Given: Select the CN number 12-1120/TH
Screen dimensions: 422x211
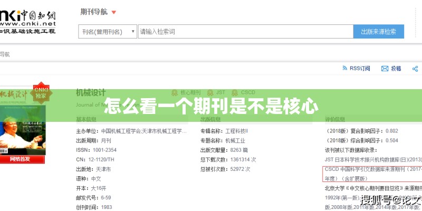Looking at the screenshot, I should point(101,160).
